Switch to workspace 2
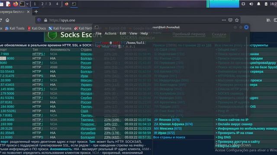This screenshot has height=155, width=277. [42, 4]
